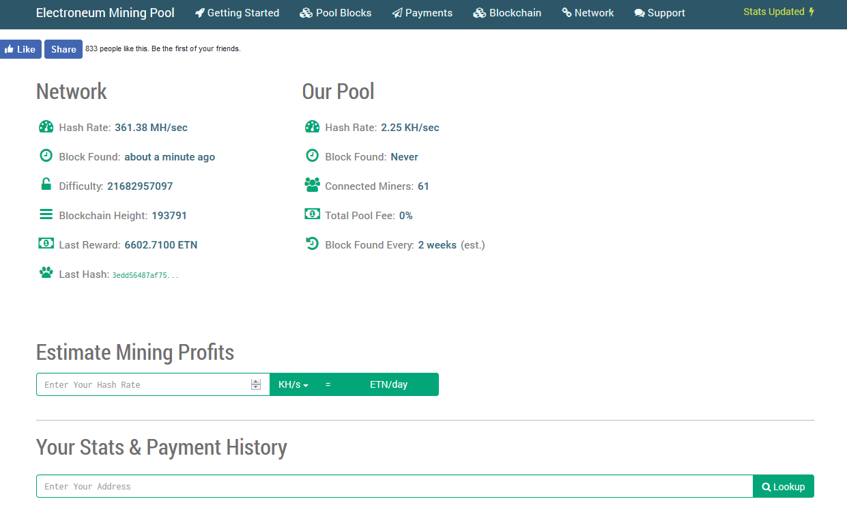Viewport: 847px width, 510px height.
Task: Open the KH/s hash rate unit dropdown
Action: coord(293,384)
